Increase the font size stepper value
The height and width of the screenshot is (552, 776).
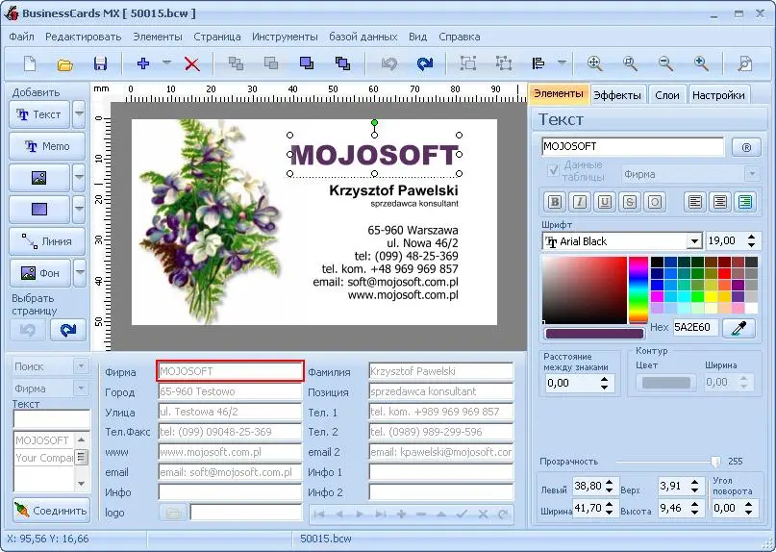tap(751, 238)
